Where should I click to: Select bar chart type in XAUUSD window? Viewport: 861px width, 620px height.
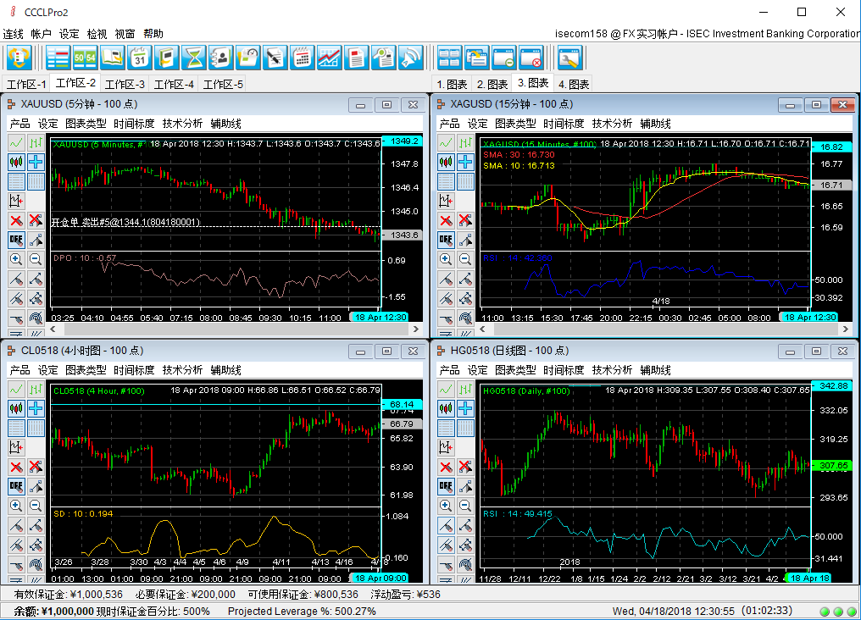[36, 143]
